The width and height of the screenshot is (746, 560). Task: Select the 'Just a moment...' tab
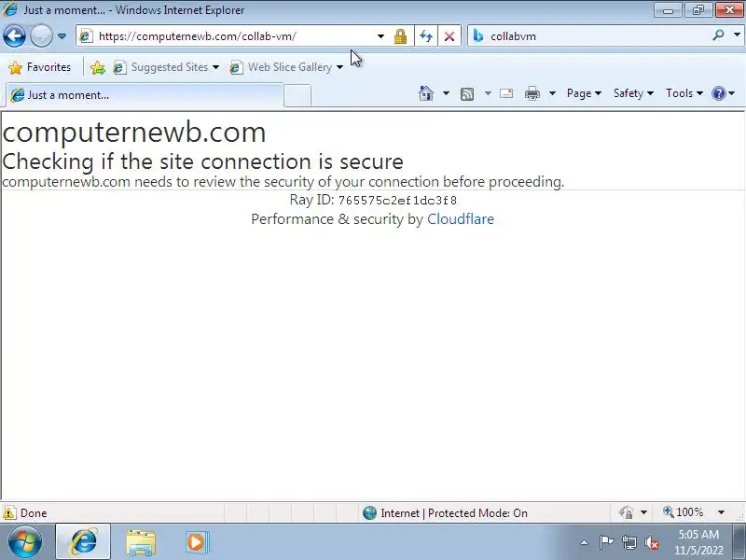point(145,95)
